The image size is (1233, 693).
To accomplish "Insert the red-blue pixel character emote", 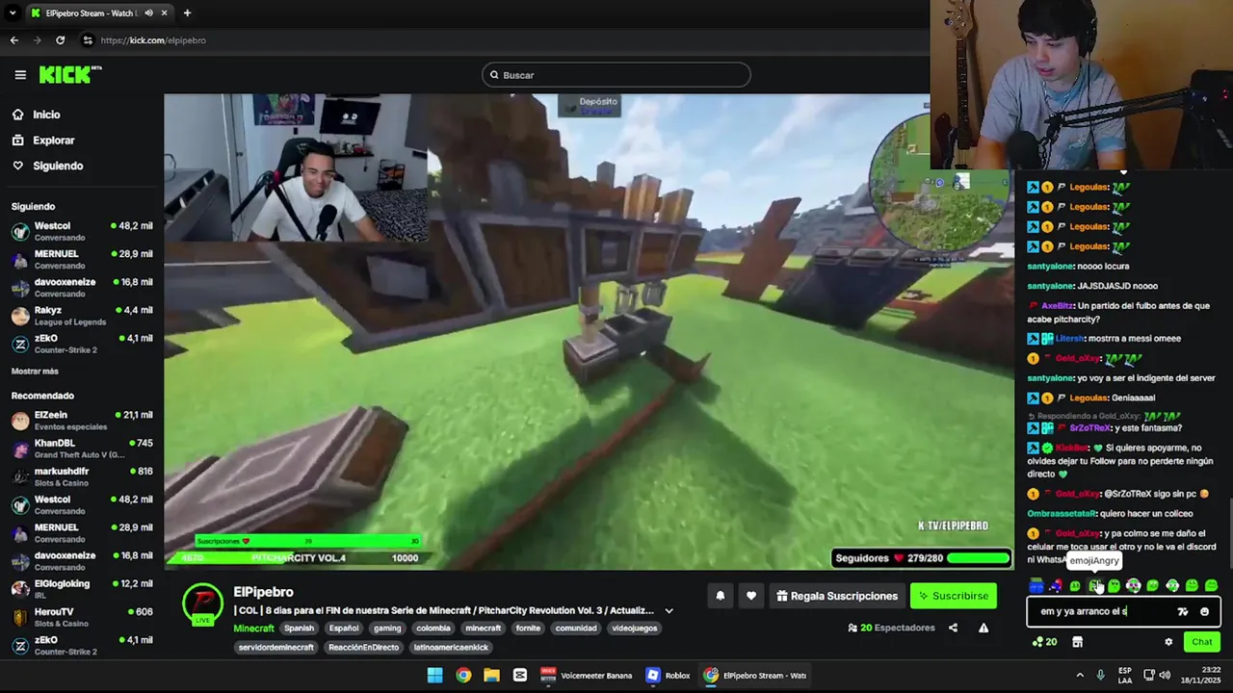I will click(x=1056, y=585).
